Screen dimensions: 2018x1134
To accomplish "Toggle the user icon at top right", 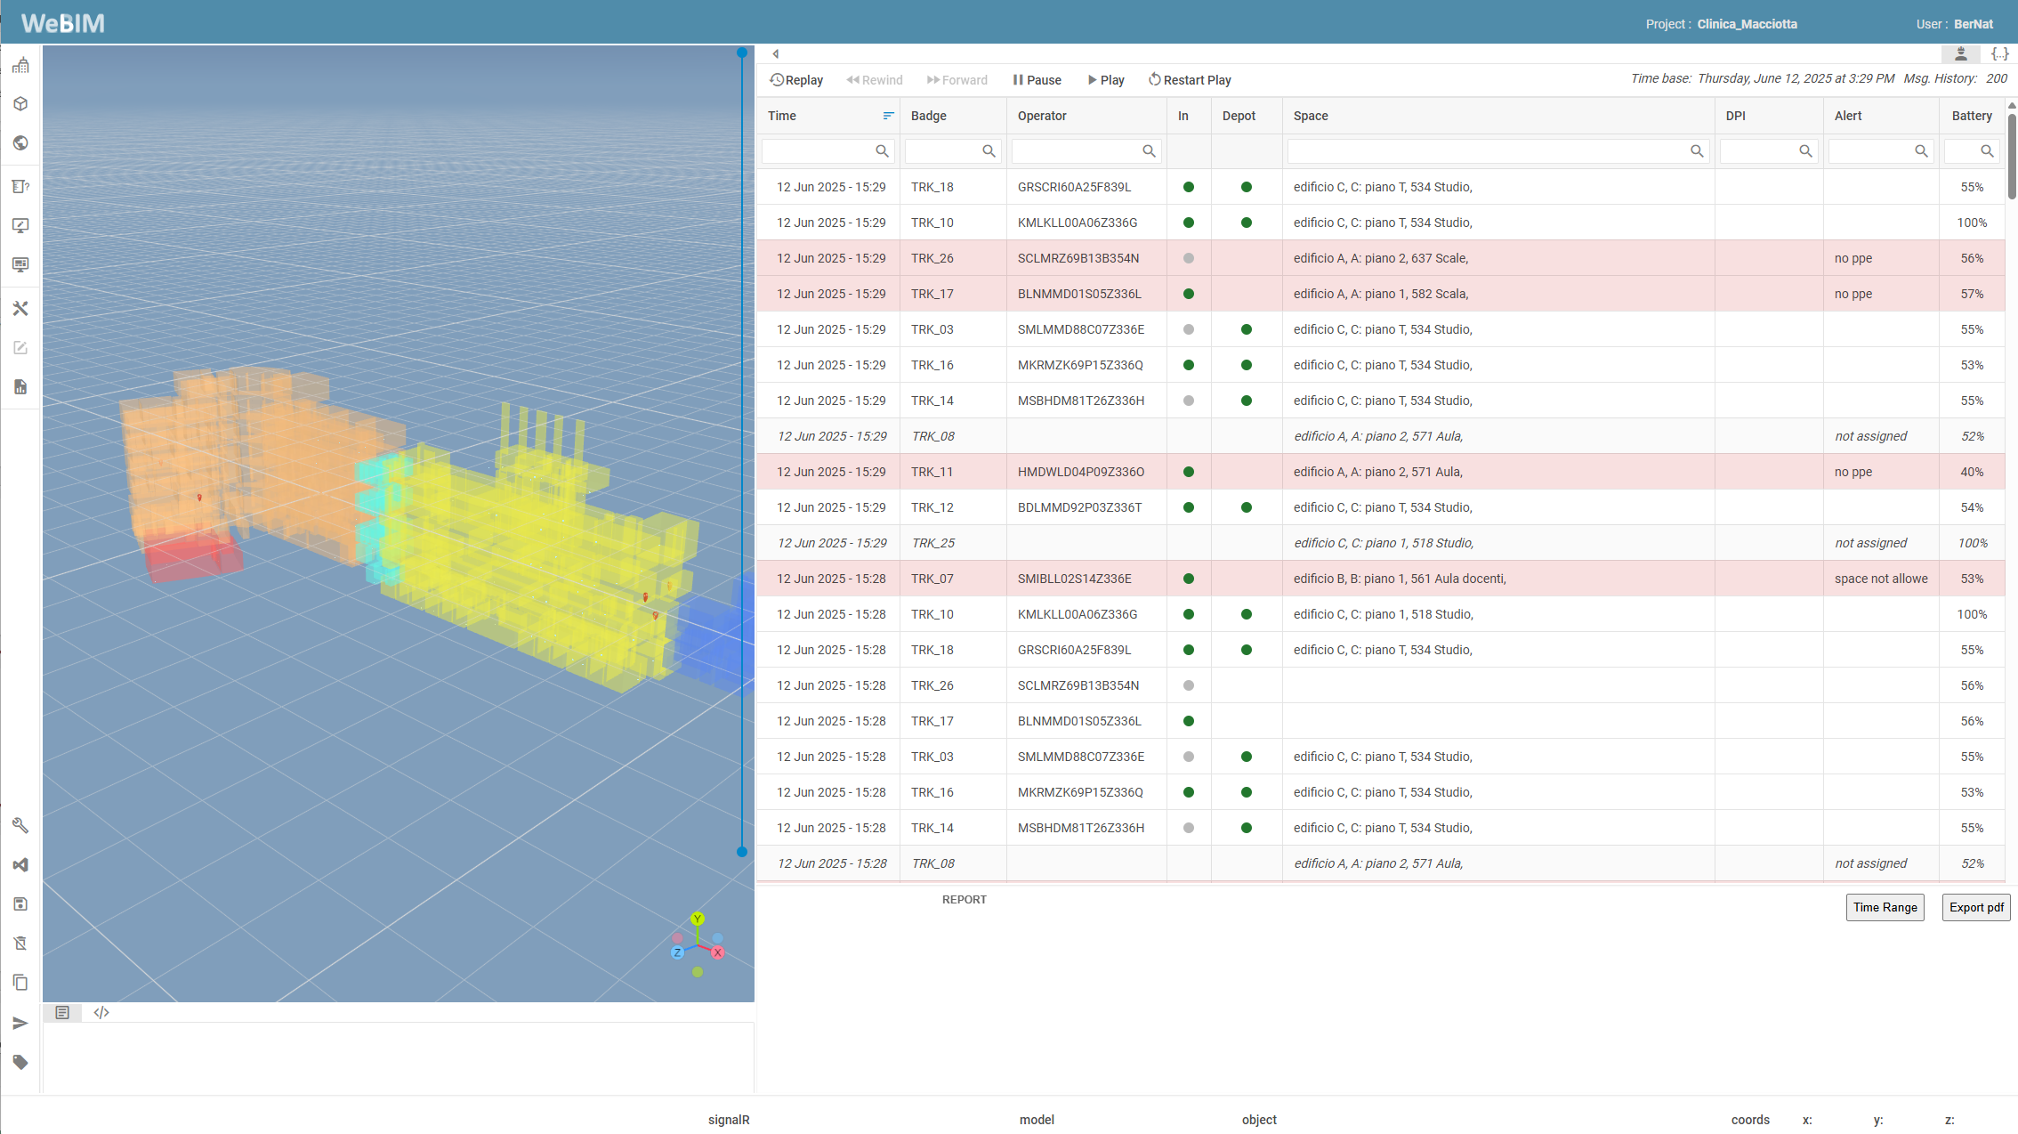I will coord(1960,54).
